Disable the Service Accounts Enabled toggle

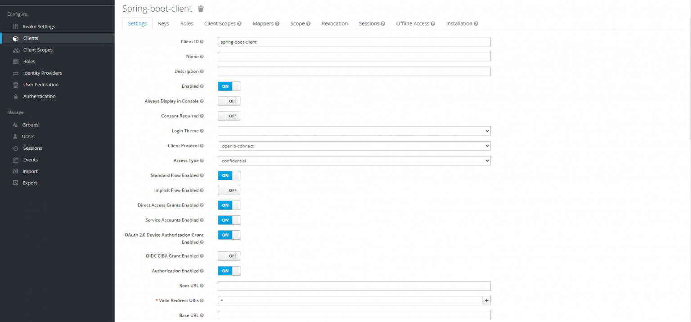[229, 220]
